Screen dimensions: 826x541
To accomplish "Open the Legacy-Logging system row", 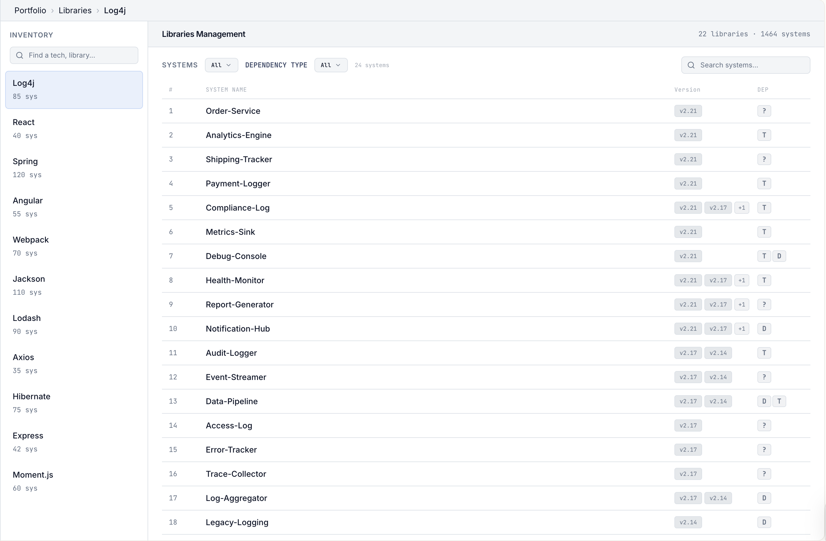I will click(237, 522).
